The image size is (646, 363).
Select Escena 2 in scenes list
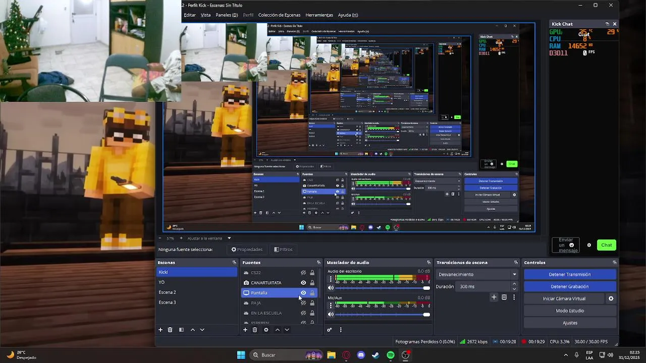pyautogui.click(x=197, y=292)
